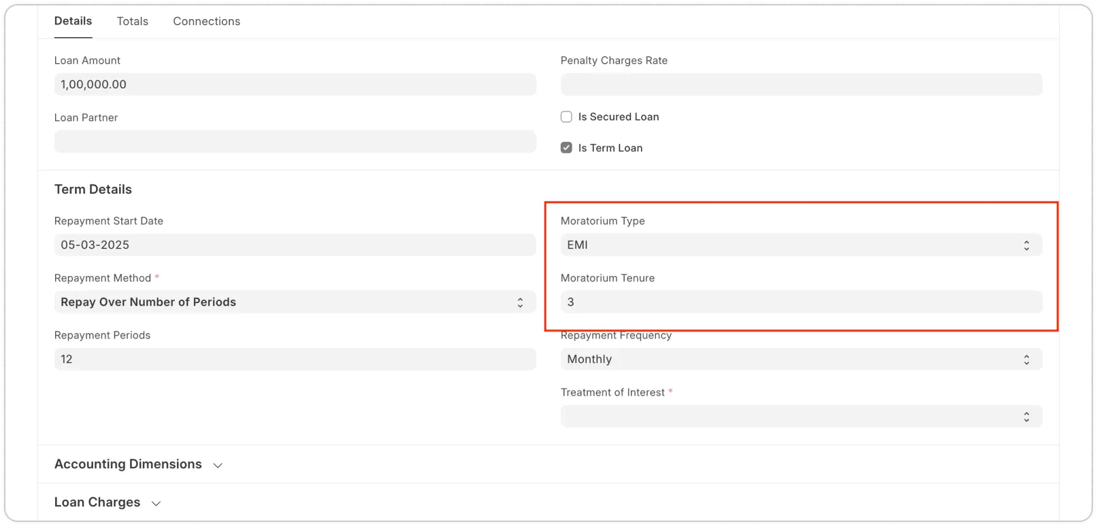Expand the Loan Charges section
The width and height of the screenshot is (1097, 526).
[x=97, y=502]
